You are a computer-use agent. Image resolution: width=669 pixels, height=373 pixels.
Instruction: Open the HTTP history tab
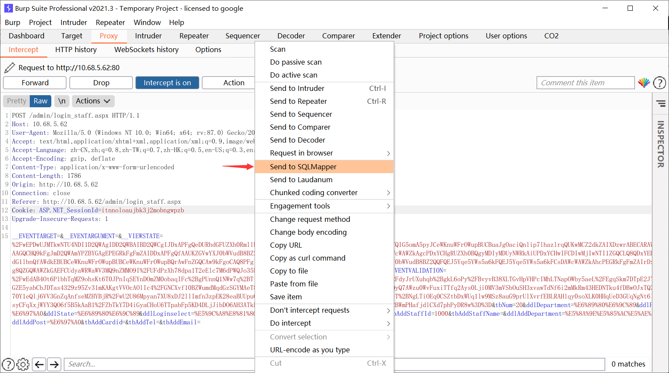tap(76, 50)
